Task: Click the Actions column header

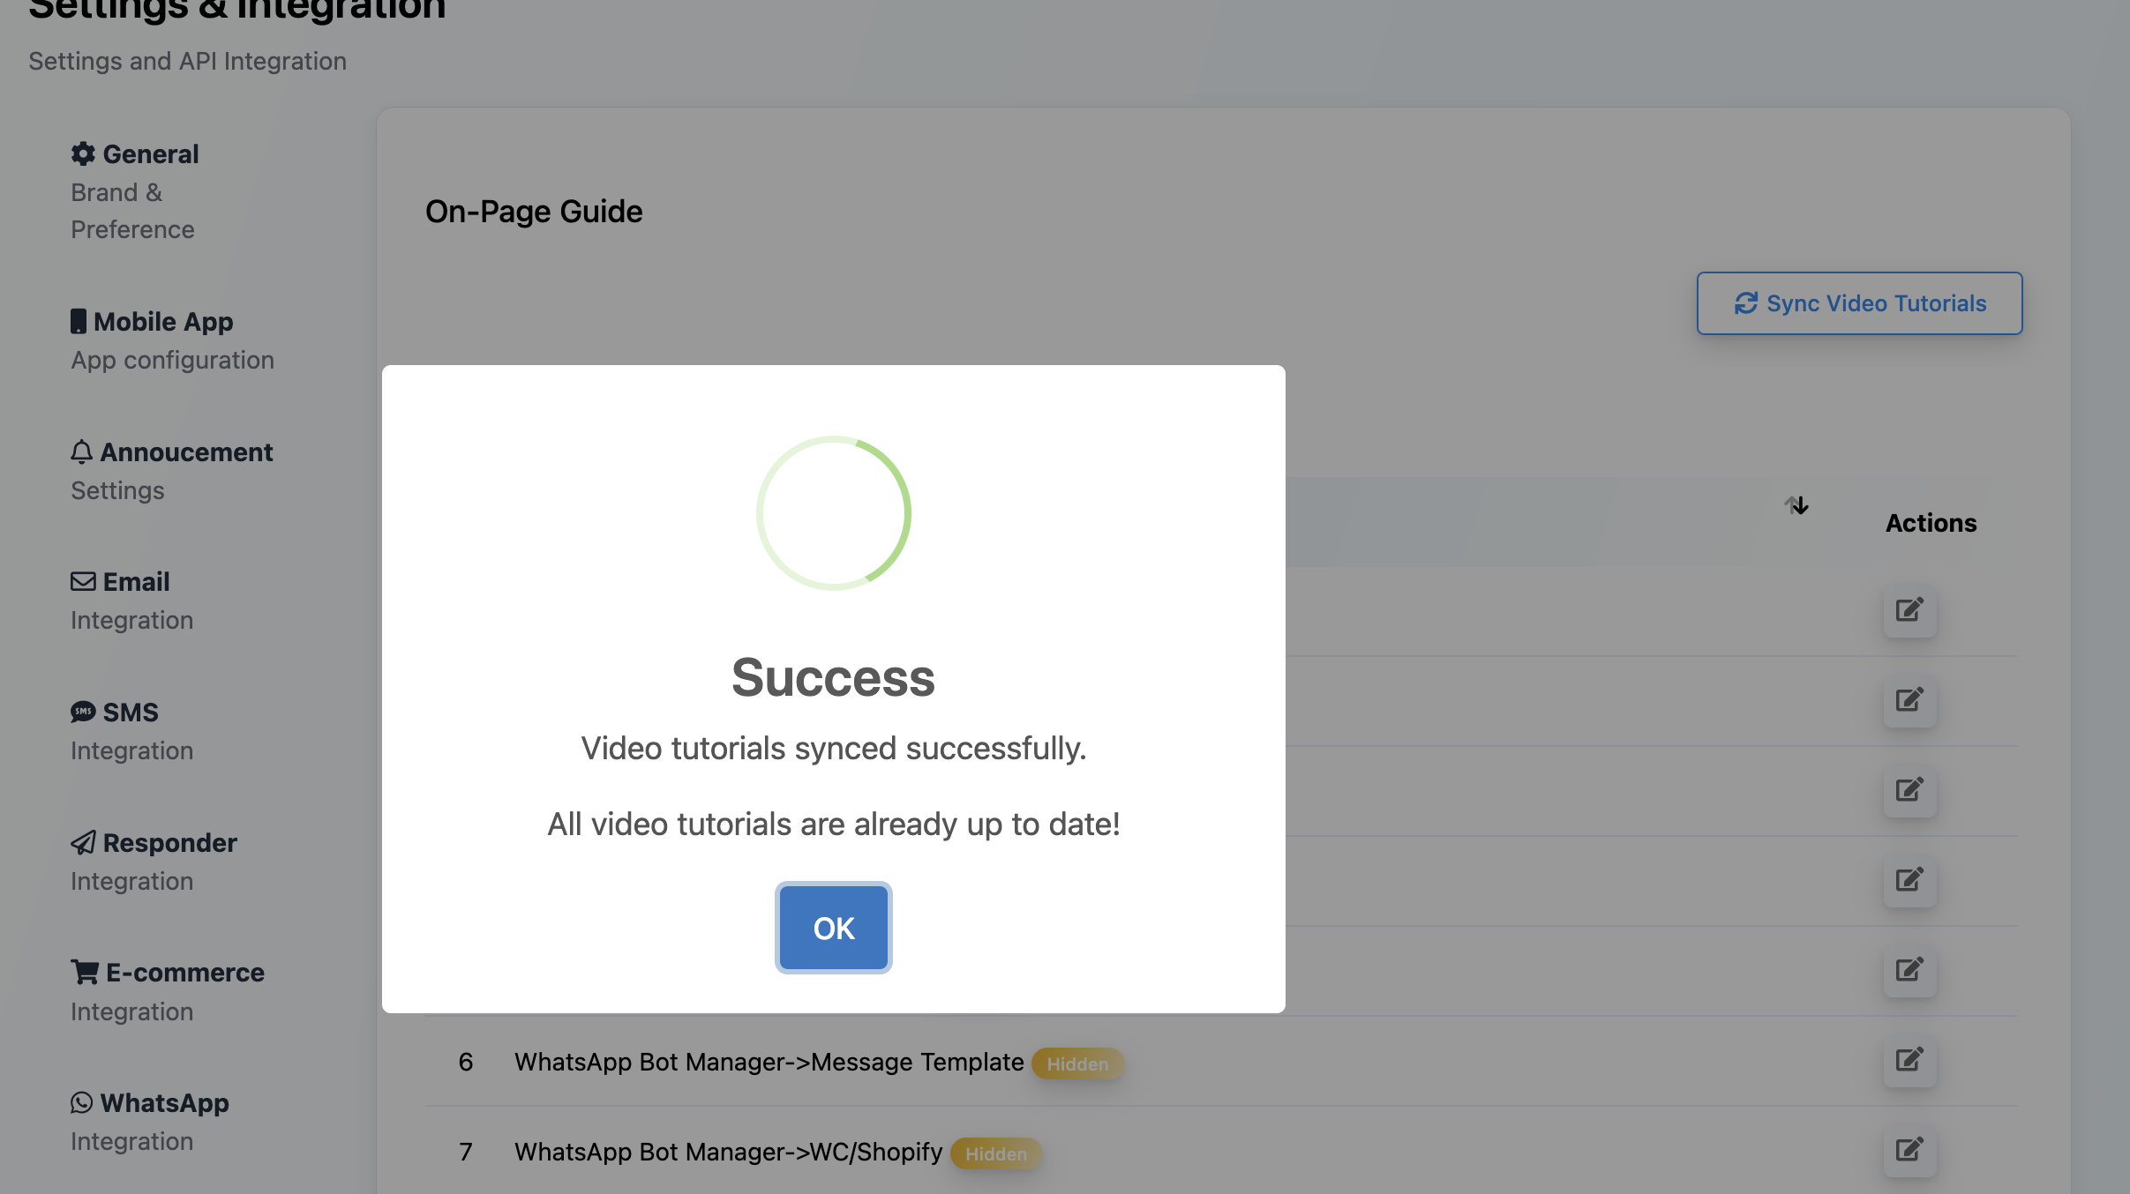Action: click(x=1931, y=523)
